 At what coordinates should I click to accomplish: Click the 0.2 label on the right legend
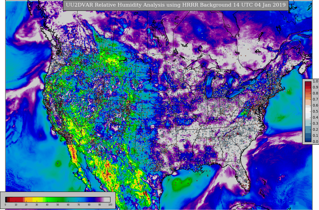[x=315, y=130]
